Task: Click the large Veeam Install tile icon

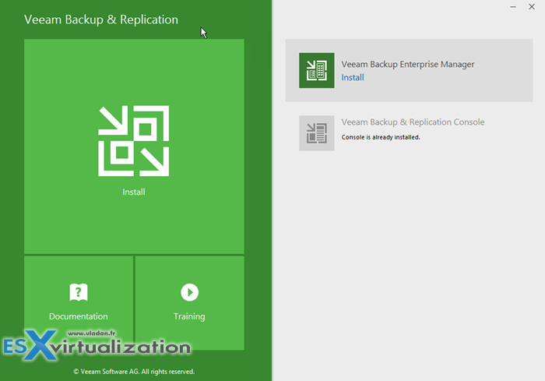Action: pos(134,141)
